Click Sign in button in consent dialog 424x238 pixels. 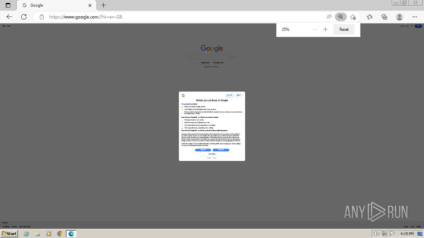pyautogui.click(x=238, y=95)
